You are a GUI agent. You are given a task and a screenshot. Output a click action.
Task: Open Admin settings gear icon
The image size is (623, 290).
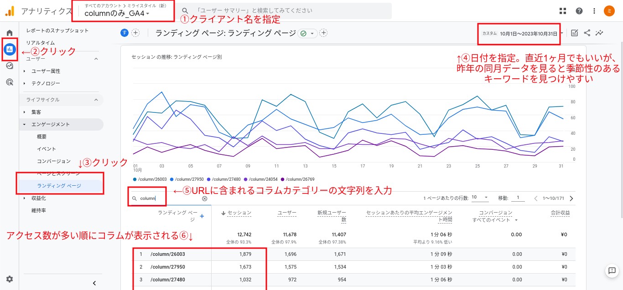coord(10,279)
